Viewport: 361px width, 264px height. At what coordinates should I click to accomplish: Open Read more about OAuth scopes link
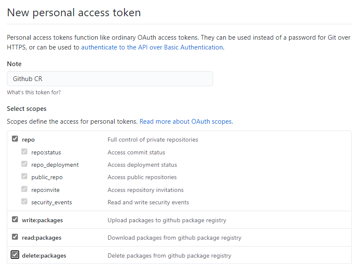tap(186, 122)
